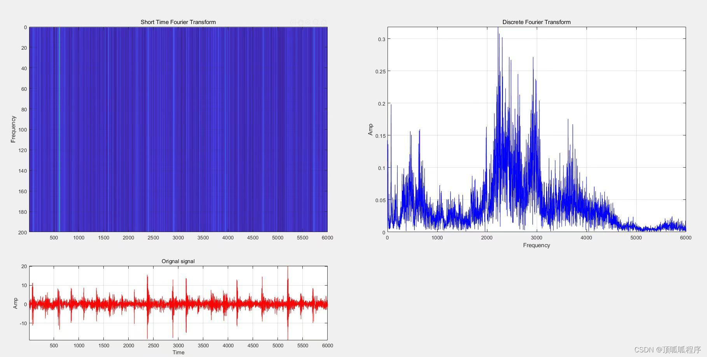Click the 0.05 tick on DFT Amp axis
This screenshot has height=357, width=707.
tap(380, 200)
